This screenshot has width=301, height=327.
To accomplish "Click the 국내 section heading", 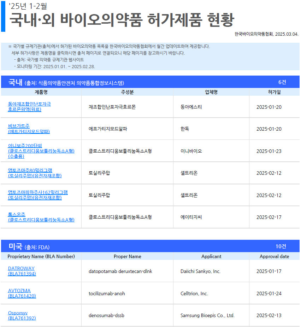I will click(66, 82).
